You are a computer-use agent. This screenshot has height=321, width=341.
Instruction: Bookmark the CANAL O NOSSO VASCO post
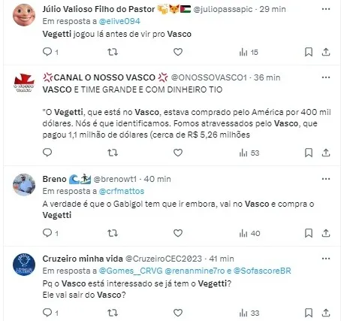point(309,153)
